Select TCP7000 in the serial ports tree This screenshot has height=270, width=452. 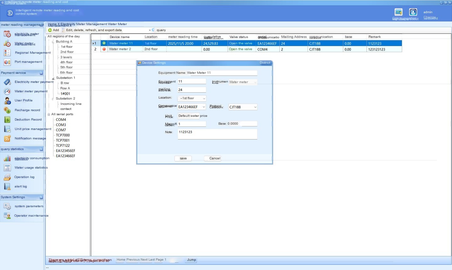pyautogui.click(x=63, y=135)
